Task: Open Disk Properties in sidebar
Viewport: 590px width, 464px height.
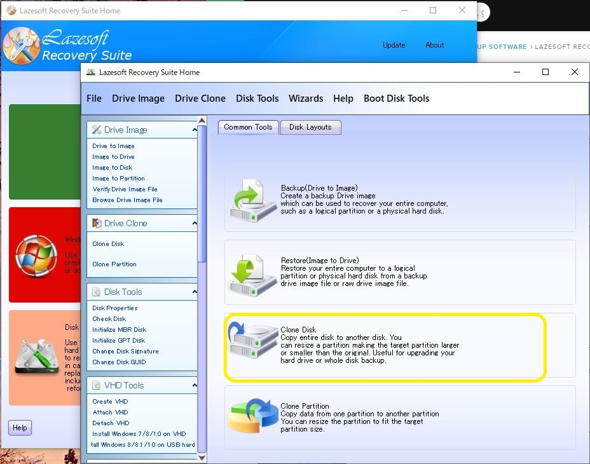Action: [x=115, y=308]
